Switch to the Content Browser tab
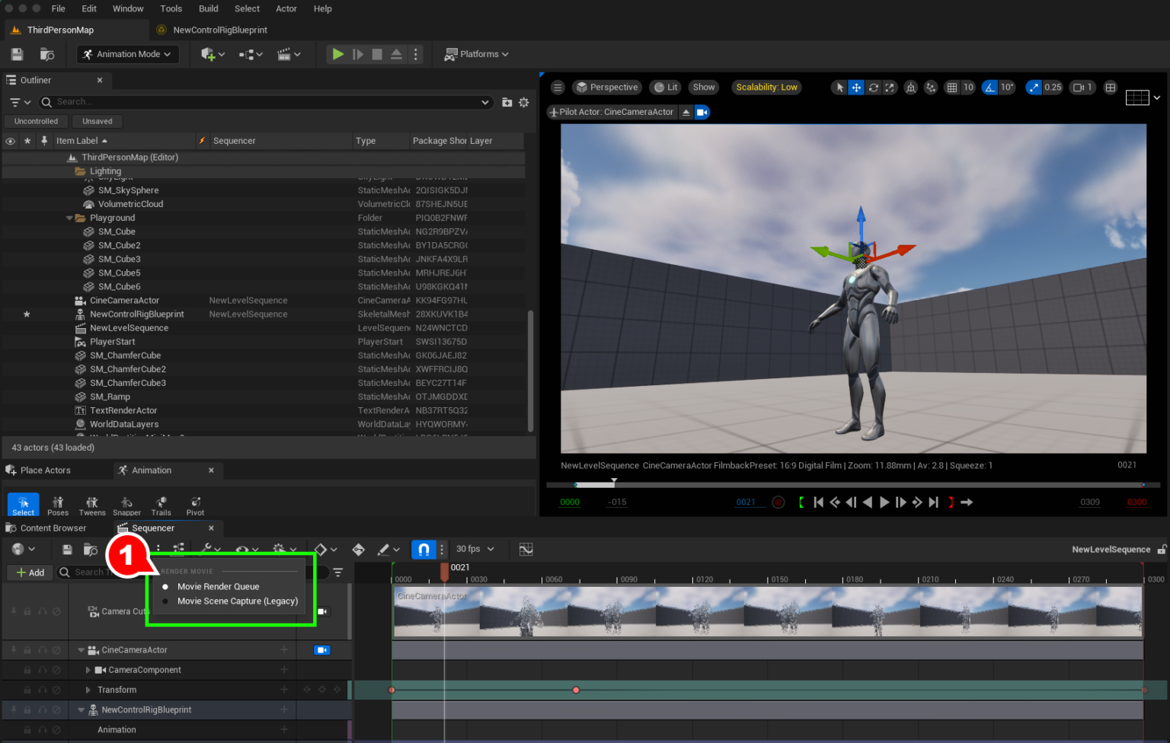 [53, 527]
